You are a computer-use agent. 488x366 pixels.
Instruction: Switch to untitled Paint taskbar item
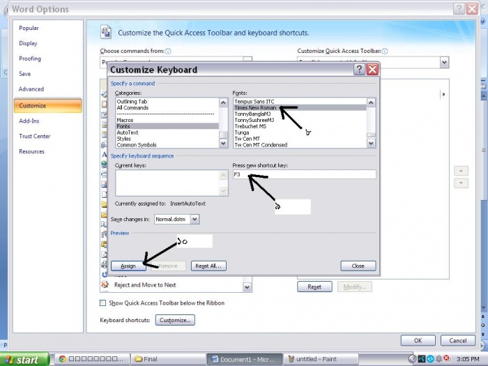tap(320, 359)
